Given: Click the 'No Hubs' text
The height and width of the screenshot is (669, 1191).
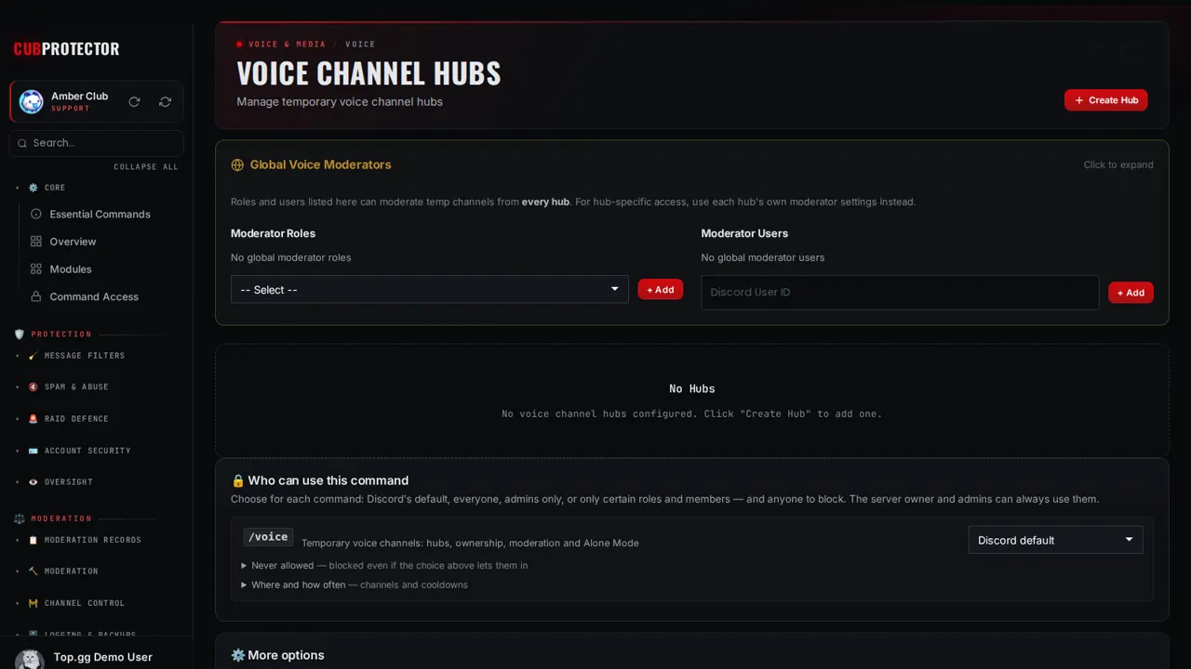Looking at the screenshot, I should [692, 388].
